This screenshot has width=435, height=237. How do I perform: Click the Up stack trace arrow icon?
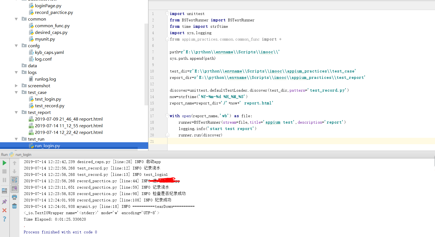point(14,163)
